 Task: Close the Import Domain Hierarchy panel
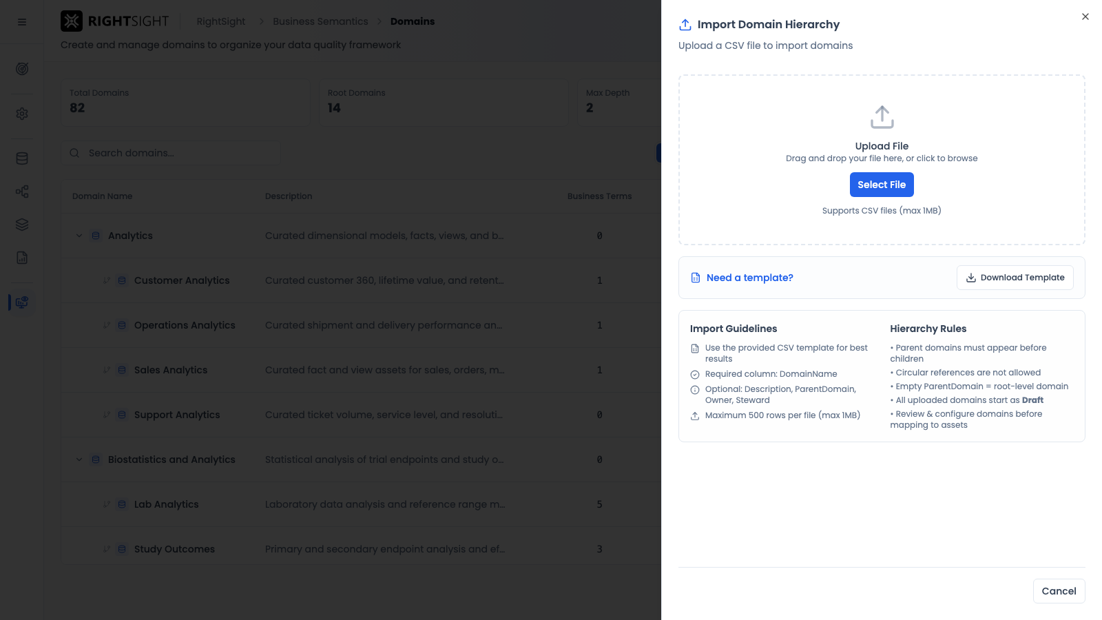point(1085,17)
